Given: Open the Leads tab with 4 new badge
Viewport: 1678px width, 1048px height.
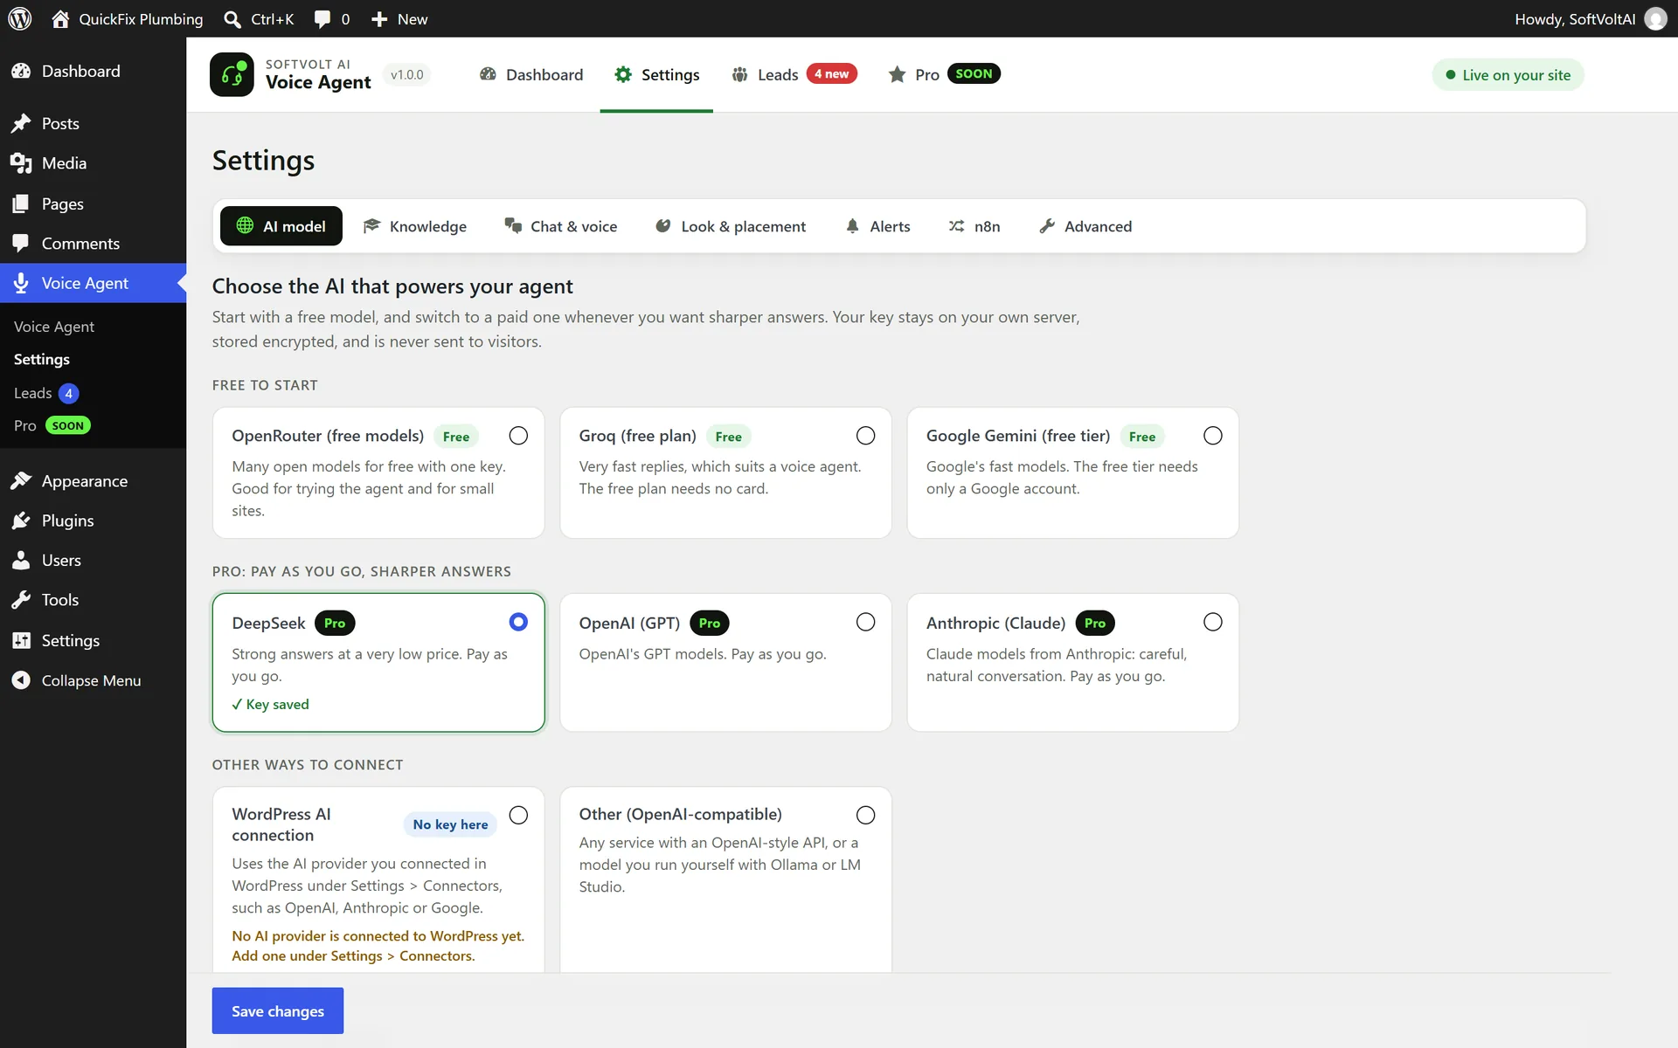Looking at the screenshot, I should 794,75.
